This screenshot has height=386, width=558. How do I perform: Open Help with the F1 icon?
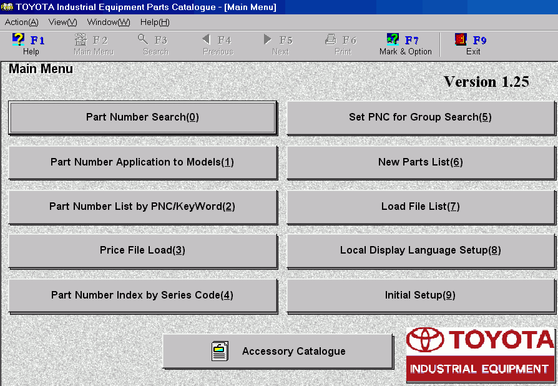click(18, 39)
